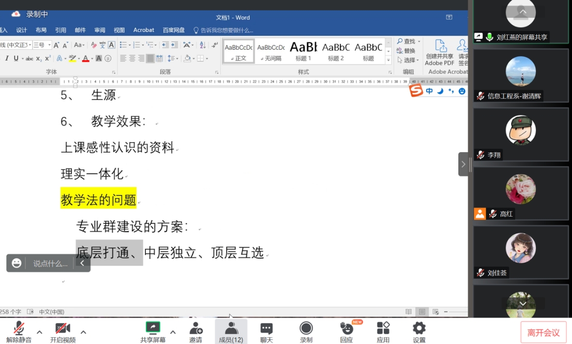
Task: Collapse the participant sidebar arrow
Action: pyautogui.click(x=463, y=164)
